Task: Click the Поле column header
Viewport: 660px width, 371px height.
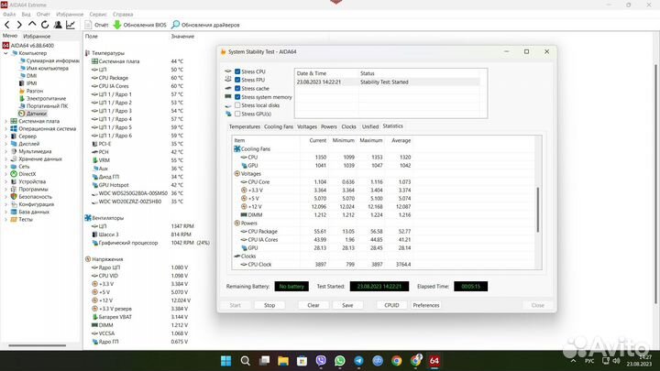Action: [92, 37]
